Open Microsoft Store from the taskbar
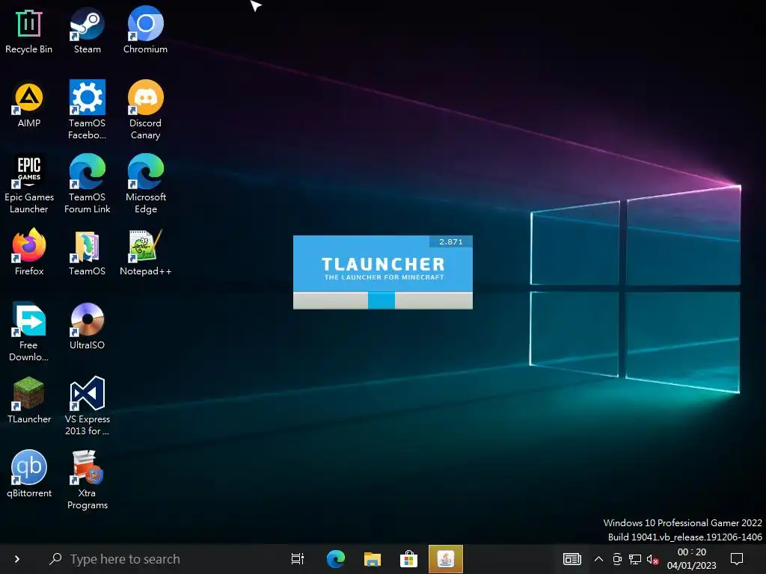The image size is (766, 574). (x=408, y=559)
